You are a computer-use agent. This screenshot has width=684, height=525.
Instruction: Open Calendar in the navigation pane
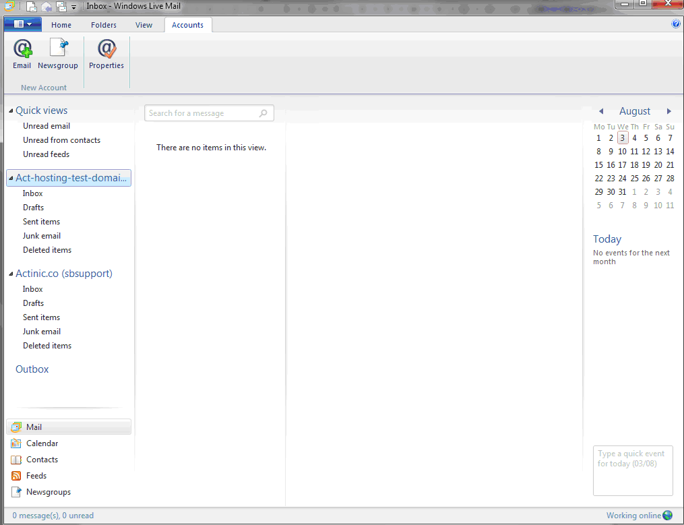coord(42,443)
